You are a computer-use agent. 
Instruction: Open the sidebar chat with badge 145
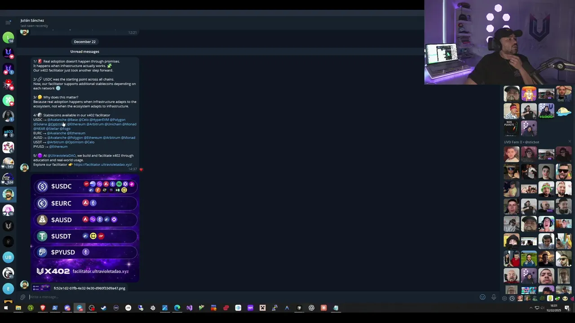pos(8,163)
